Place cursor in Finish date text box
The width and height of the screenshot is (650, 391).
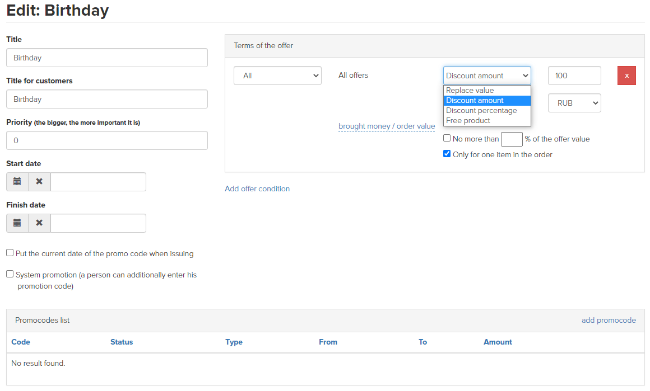click(x=98, y=223)
